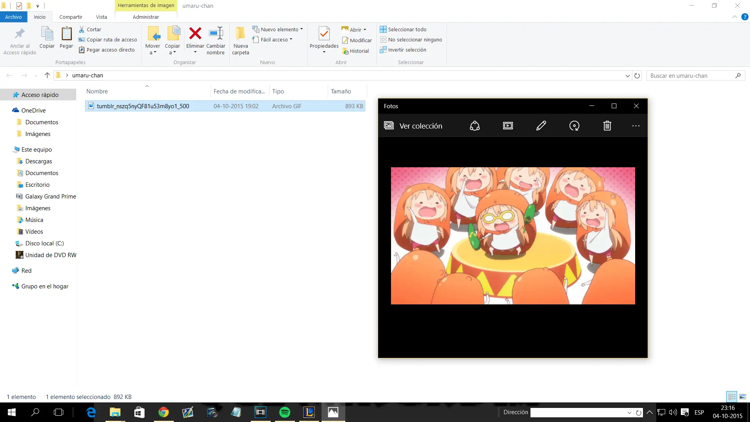
Task: Expand the Nuevo elemento dropdown
Action: [x=278, y=29]
